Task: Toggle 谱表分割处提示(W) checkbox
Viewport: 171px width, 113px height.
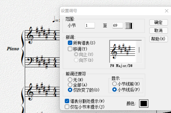Action: [x=67, y=101]
